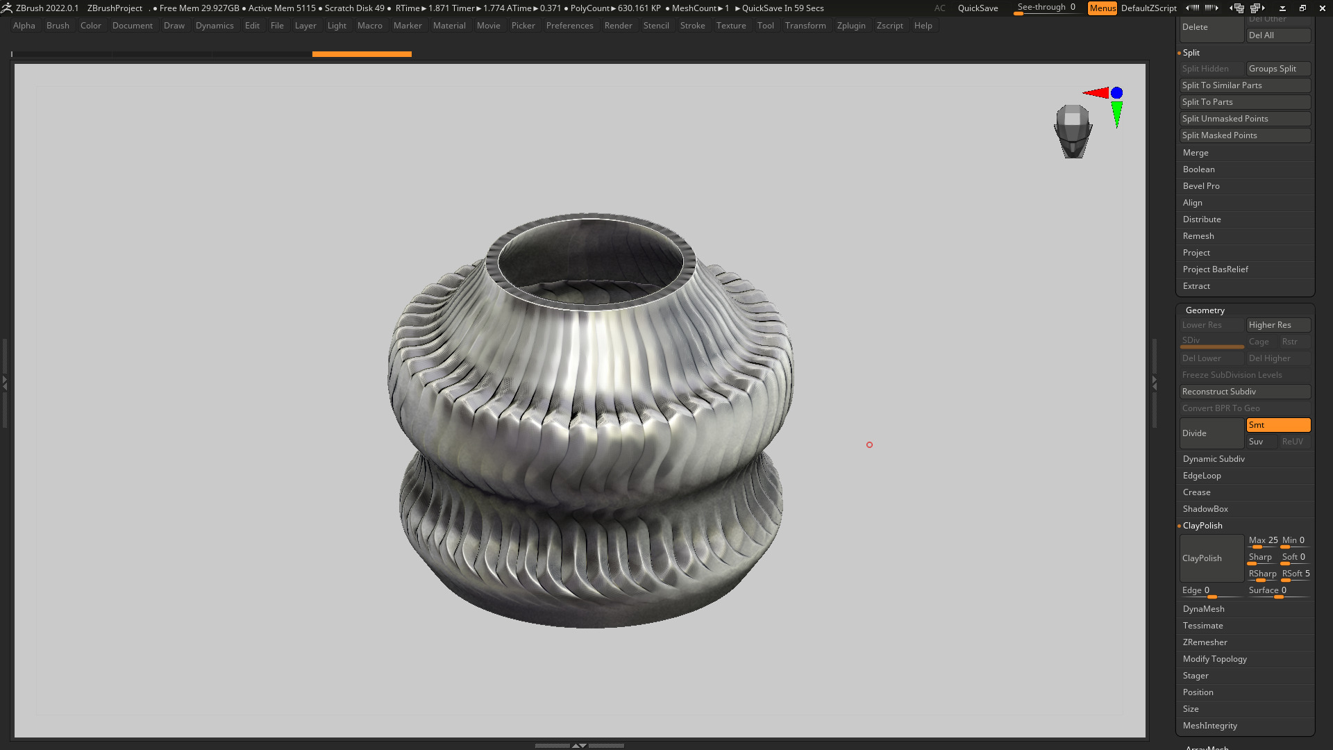Screen dimensions: 1333x750
Task: Adjust the RSoft slider
Action: coord(1296,574)
